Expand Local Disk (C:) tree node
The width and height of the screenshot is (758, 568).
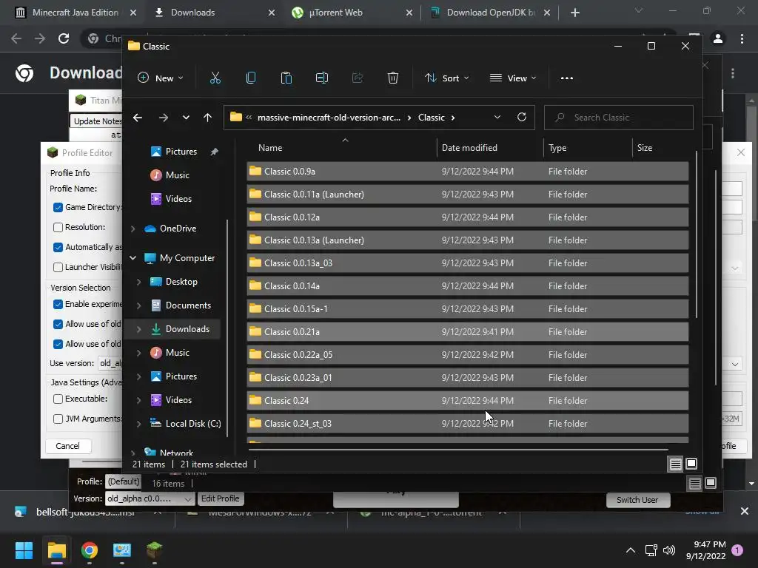point(138,424)
